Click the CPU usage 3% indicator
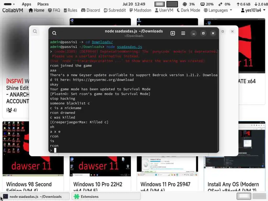Screen dimensions: 268x201 (x=189, y=4)
